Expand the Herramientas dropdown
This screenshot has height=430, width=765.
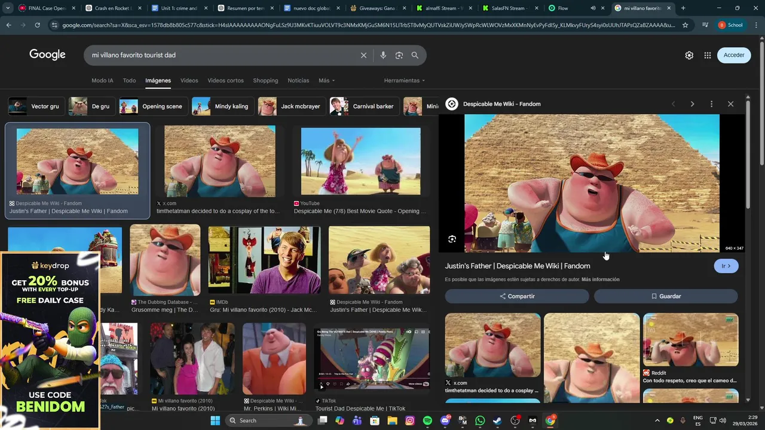pos(405,81)
